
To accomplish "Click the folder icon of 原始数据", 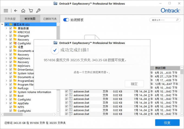I will coord(15,28).
